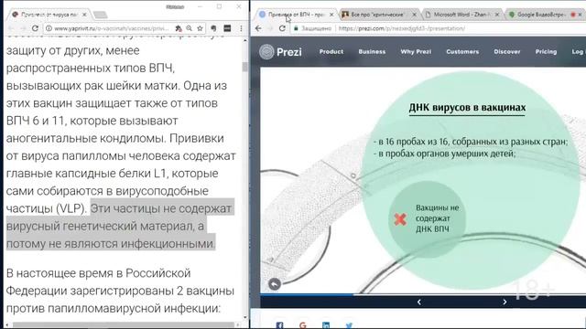
Task: Close the Prezi ВПЧ tab
Action: [x=331, y=15]
